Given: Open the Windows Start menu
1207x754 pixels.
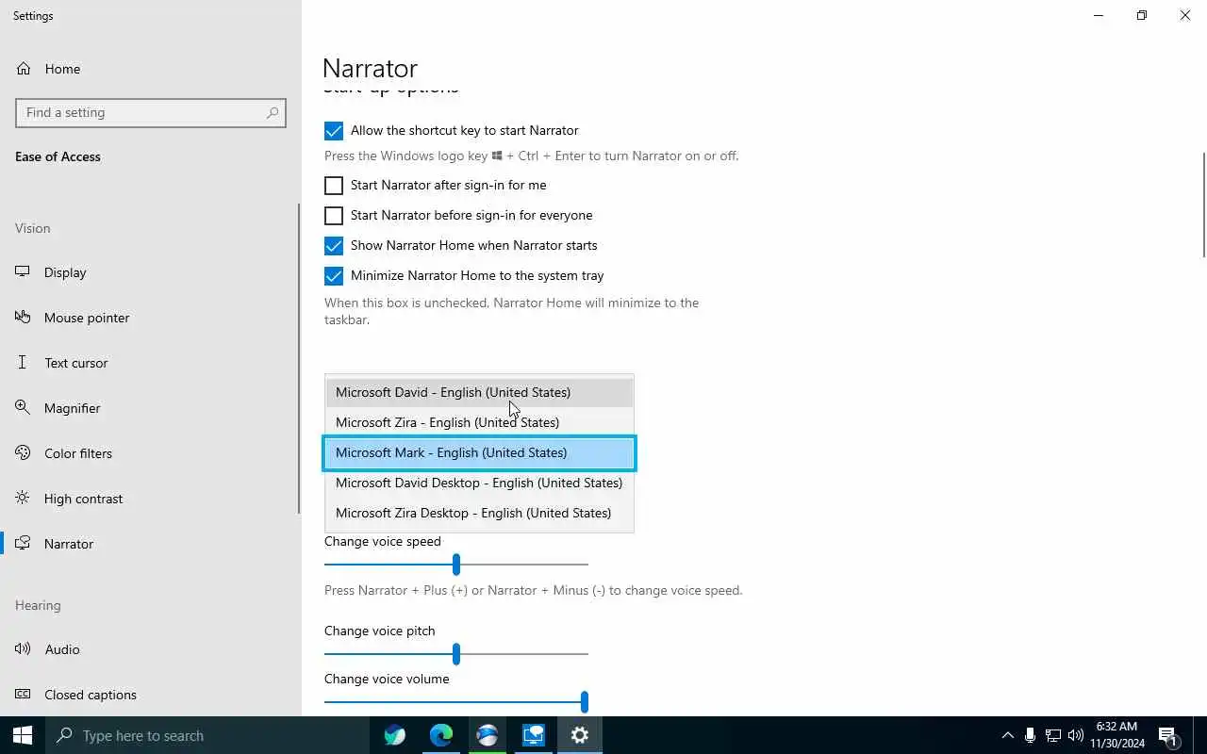Looking at the screenshot, I should [23, 735].
